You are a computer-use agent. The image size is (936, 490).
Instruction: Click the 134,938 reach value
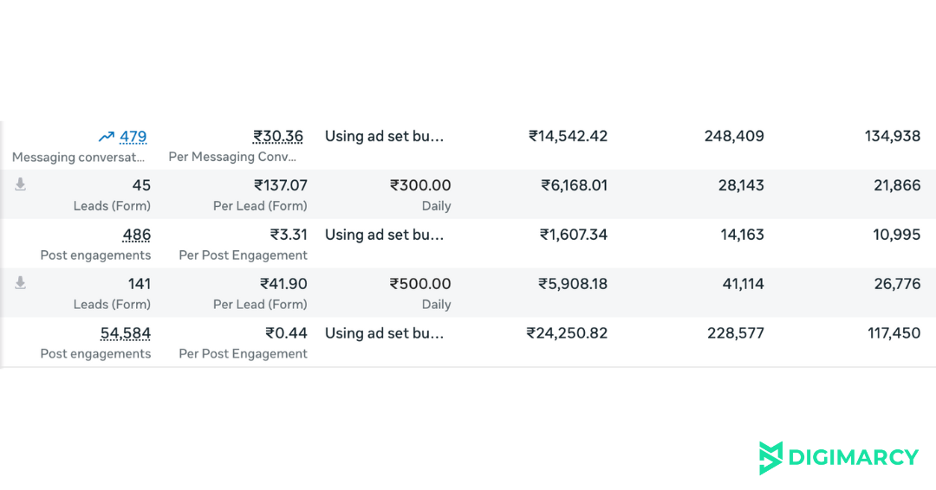pyautogui.click(x=893, y=136)
